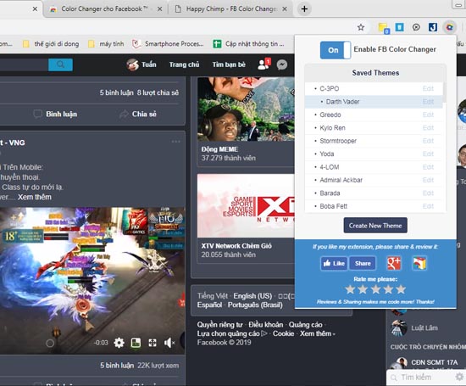This screenshot has height=386, width=466.
Task: Toggle fullscreen on the video player
Action: (153, 343)
